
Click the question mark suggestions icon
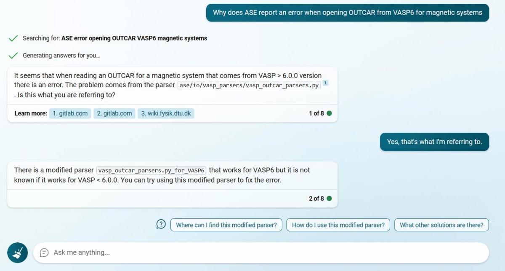click(161, 224)
